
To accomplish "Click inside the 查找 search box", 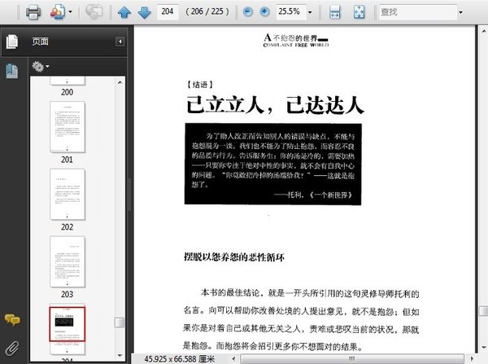I will [x=415, y=12].
